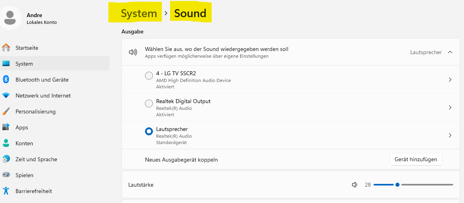
Task: Open Realtek Digital Output details chevron
Action: (x=450, y=107)
